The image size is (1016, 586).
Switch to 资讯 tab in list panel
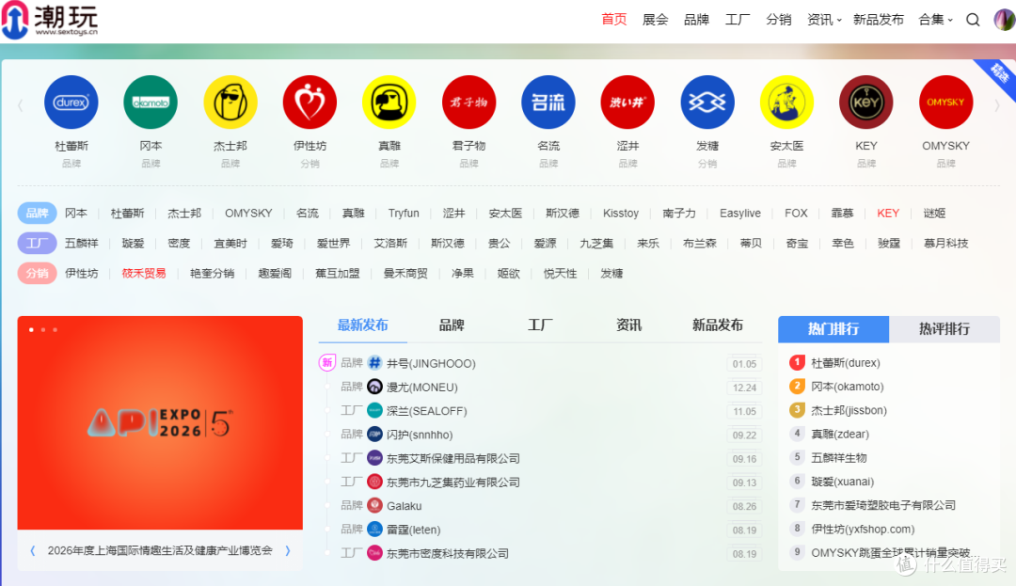pyautogui.click(x=628, y=325)
